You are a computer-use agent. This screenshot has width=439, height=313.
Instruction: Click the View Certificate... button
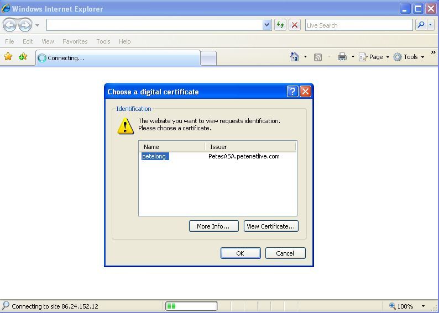(271, 226)
